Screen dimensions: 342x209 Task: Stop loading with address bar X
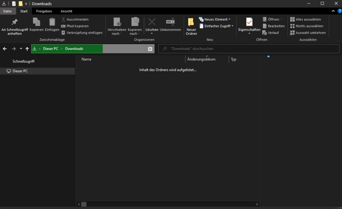[150, 49]
